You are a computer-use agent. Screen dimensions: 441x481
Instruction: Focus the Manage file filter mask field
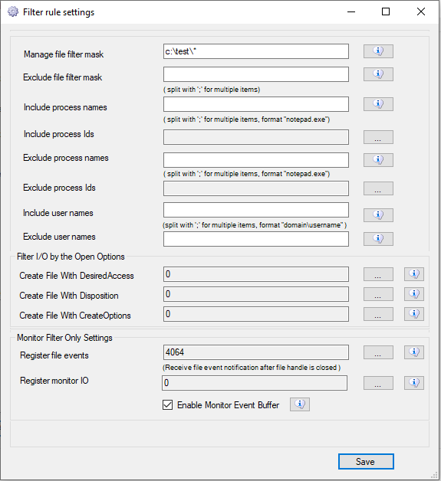pyautogui.click(x=256, y=51)
